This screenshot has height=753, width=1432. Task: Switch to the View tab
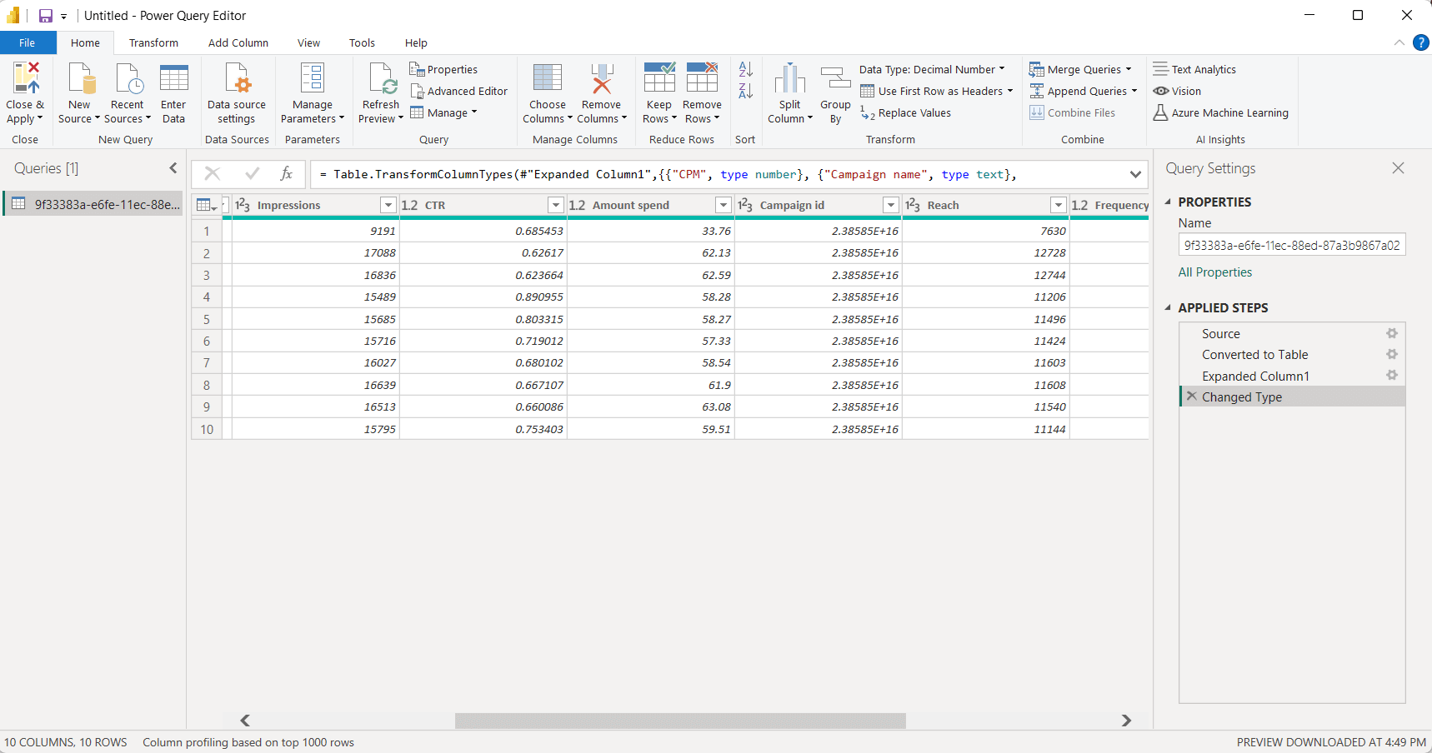point(309,42)
